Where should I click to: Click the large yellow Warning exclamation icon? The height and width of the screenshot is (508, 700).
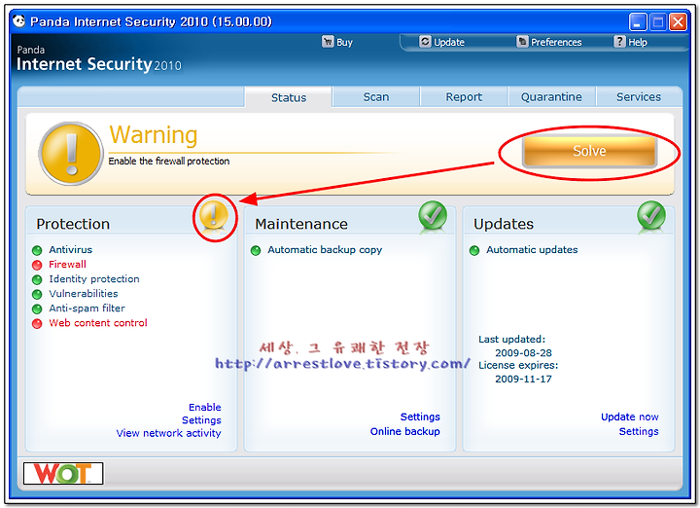click(71, 153)
